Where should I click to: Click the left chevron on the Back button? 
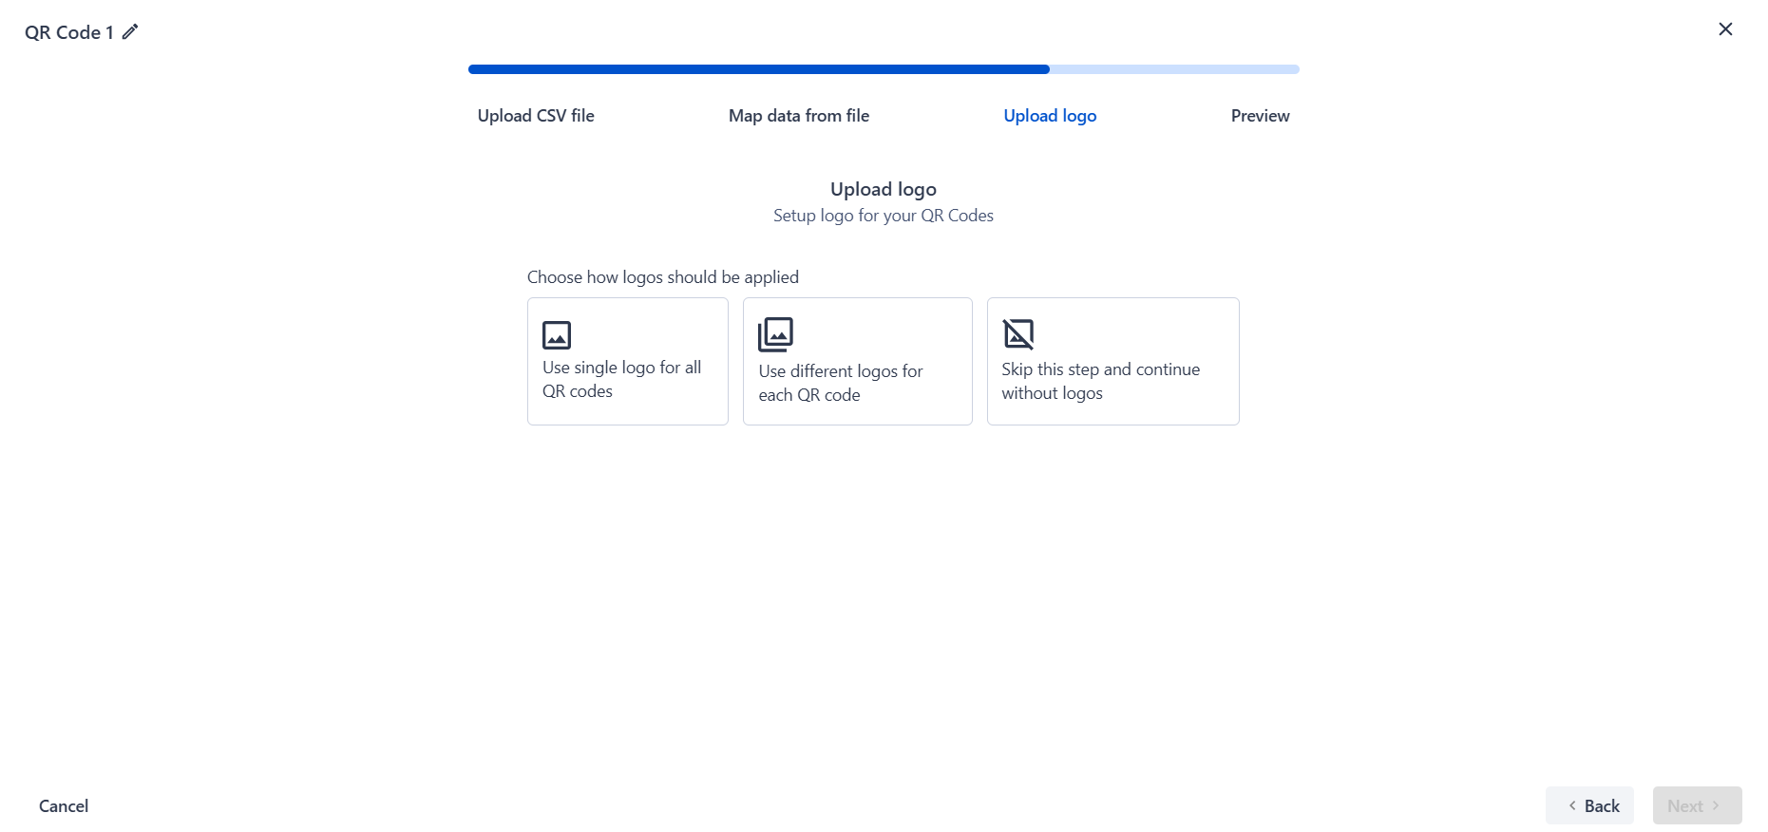1572,805
